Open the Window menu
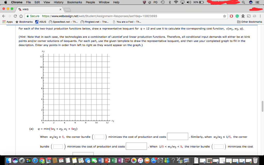The height and width of the screenshot is (165, 264). click(x=104, y=2)
